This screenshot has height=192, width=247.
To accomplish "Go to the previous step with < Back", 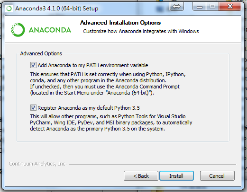I will [x=141, y=176].
